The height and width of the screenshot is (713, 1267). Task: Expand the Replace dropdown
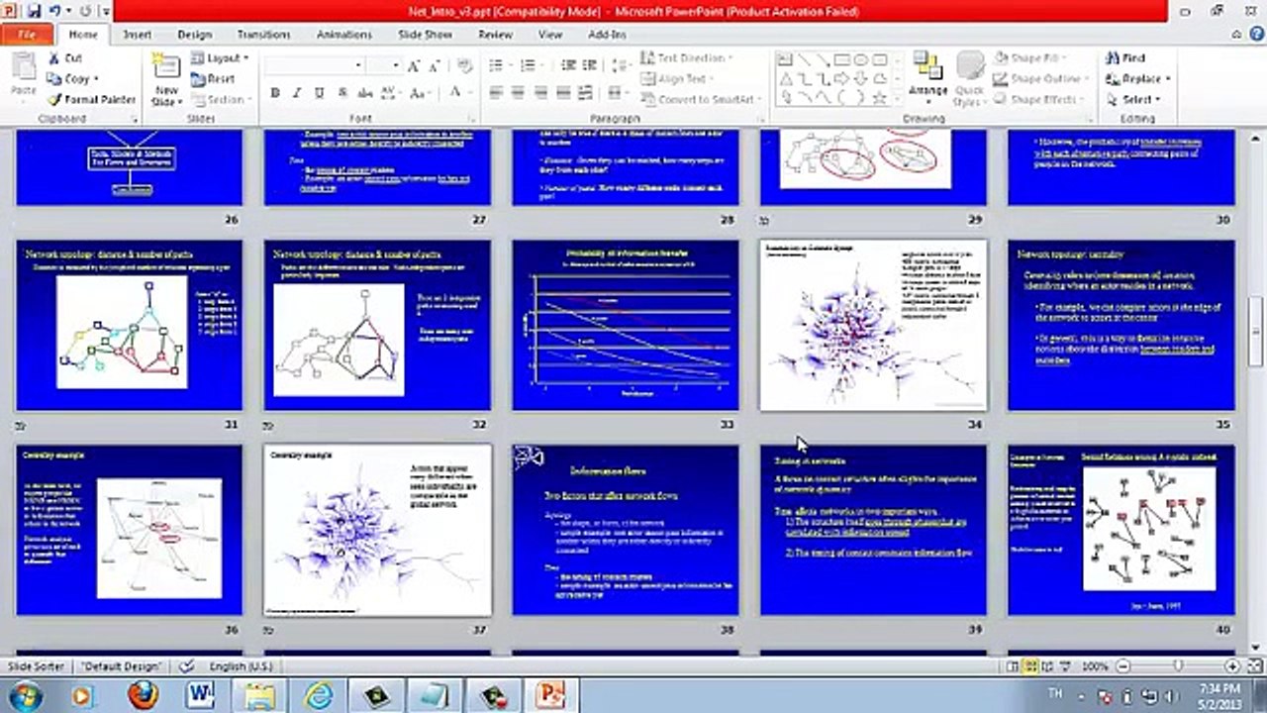[1168, 79]
